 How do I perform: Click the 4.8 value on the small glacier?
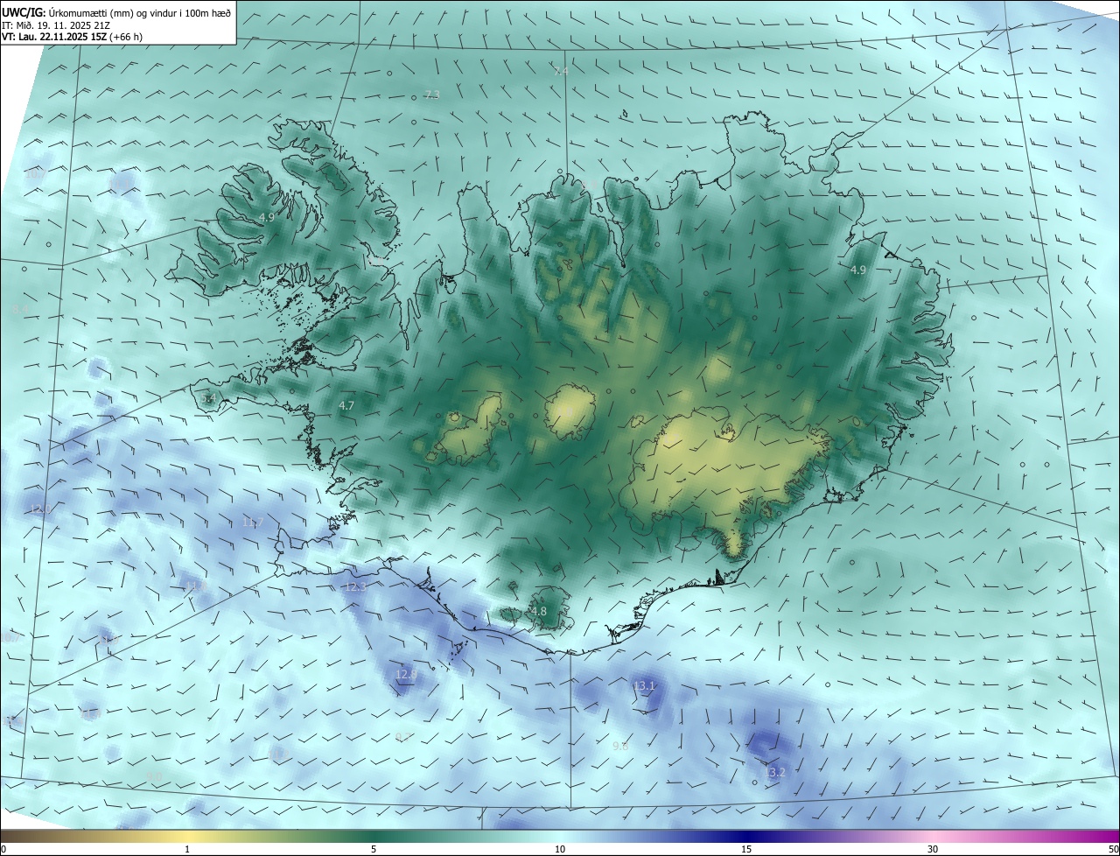coord(538,611)
